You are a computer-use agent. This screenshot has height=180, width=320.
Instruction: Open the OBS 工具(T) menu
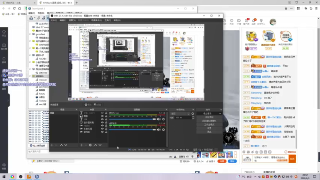(x=108, y=20)
